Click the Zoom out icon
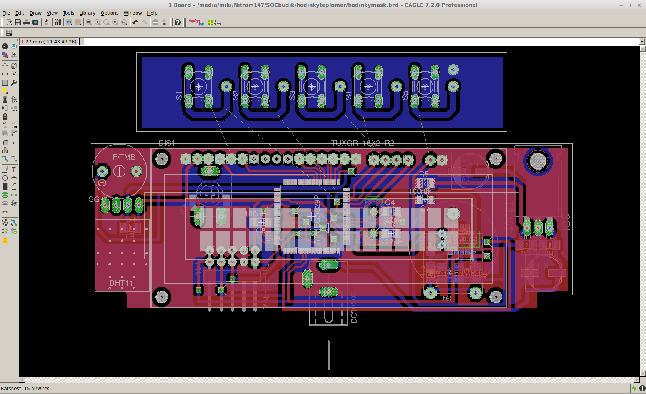646x394 pixels. (x=107, y=22)
